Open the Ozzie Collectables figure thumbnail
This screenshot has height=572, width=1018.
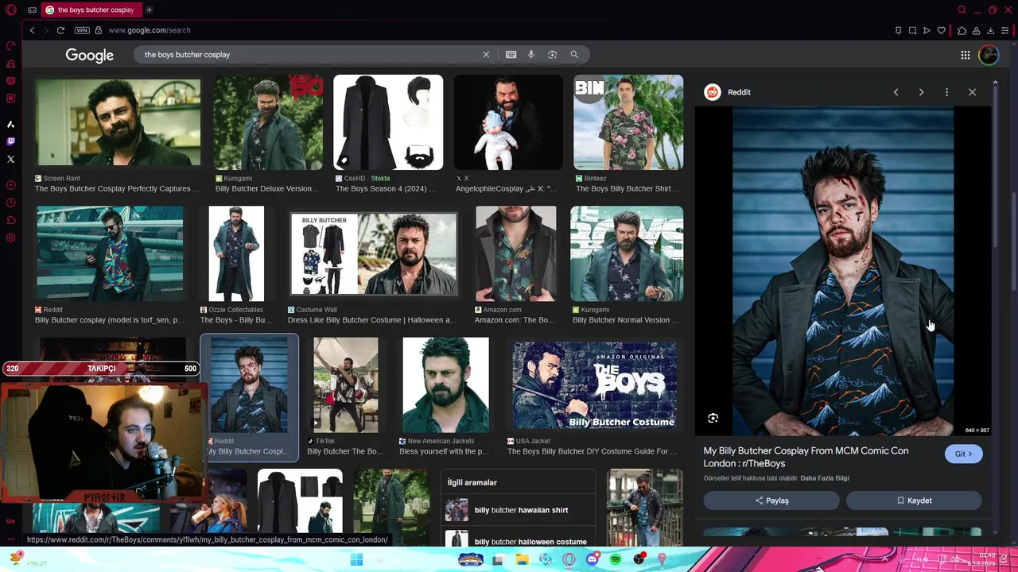coord(236,253)
